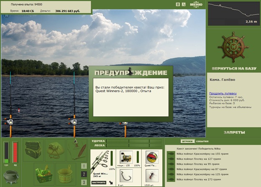Click the pause icon near menu

[x=178, y=5]
